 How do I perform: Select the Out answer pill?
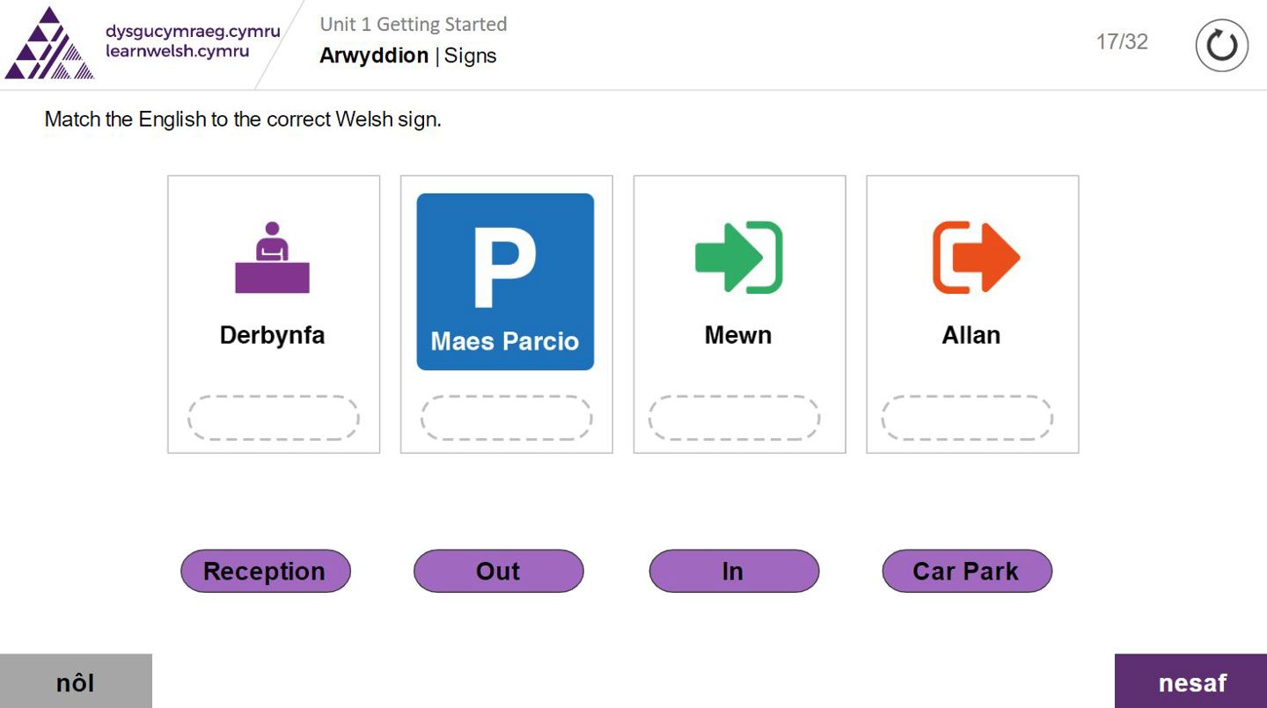pos(498,571)
